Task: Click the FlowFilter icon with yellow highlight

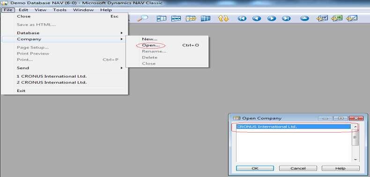Action: (191, 18)
